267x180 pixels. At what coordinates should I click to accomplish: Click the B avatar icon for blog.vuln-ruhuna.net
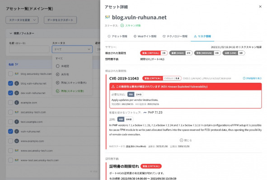[x=17, y=83]
